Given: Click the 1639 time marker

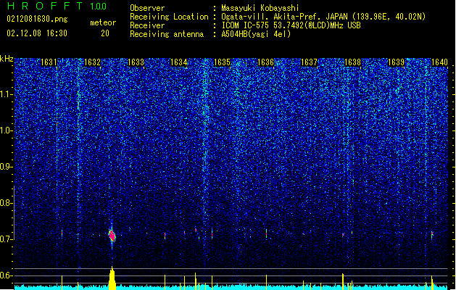Looking at the screenshot, I should pyautogui.click(x=396, y=62).
